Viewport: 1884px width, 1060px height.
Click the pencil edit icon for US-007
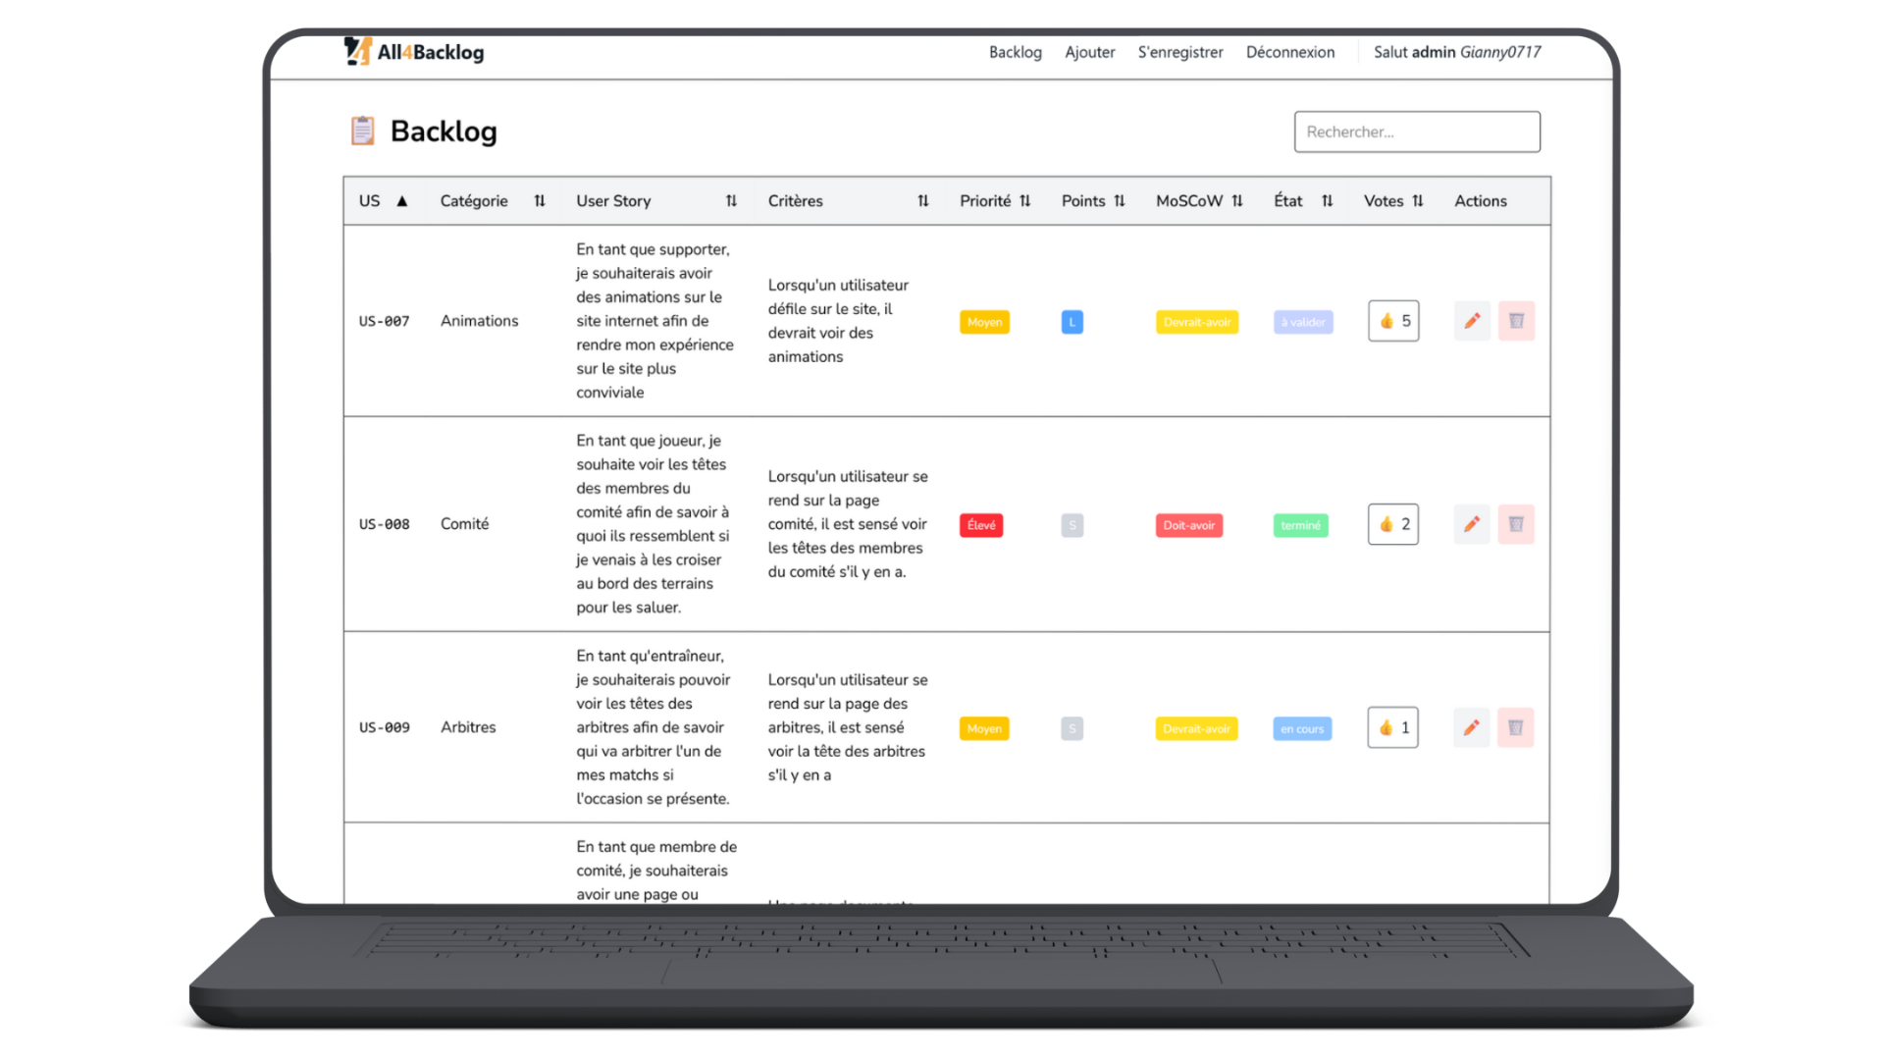[1472, 321]
